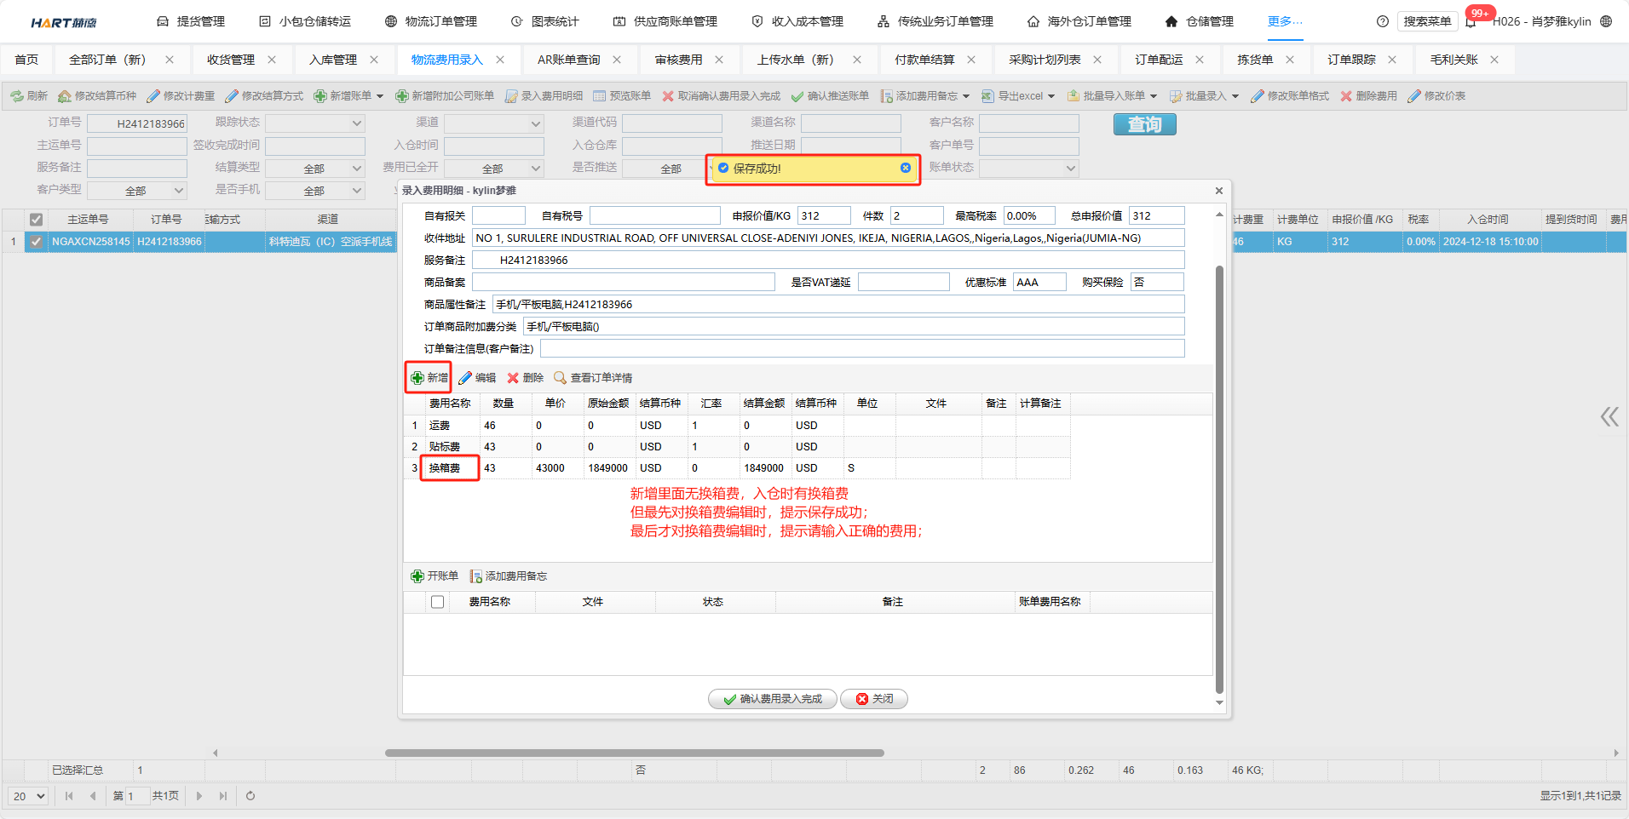Click the horizontal scrollbar of the grid
The height and width of the screenshot is (819, 1629).
coord(634,753)
